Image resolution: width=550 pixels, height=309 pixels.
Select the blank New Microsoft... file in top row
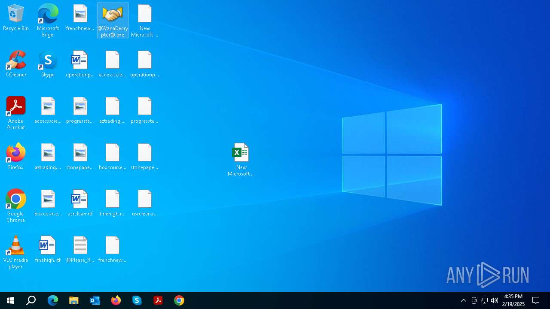145,20
